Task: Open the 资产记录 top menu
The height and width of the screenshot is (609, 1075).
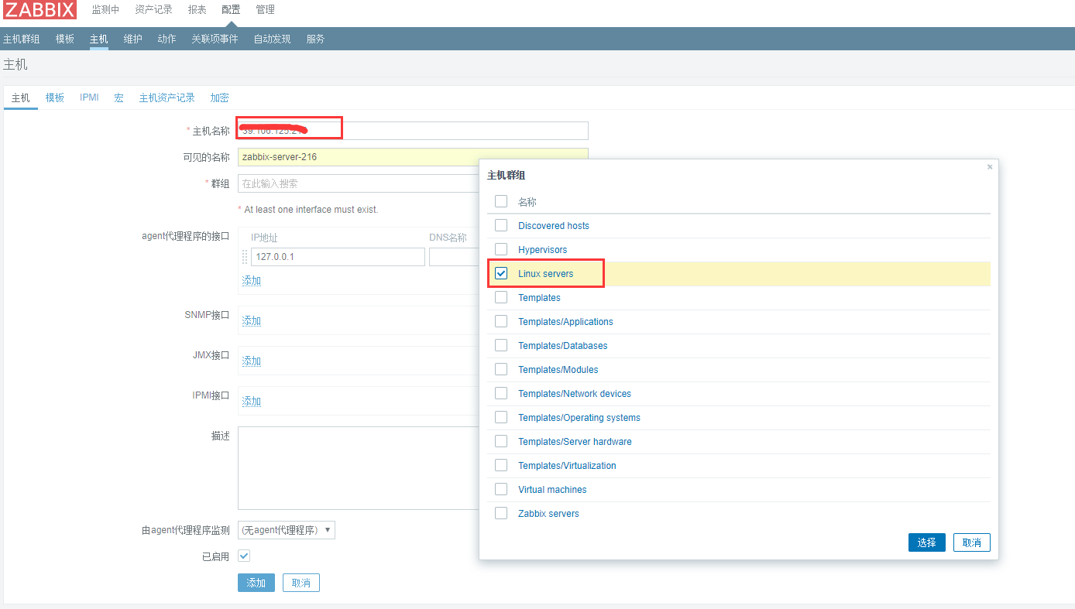Action: [x=153, y=9]
